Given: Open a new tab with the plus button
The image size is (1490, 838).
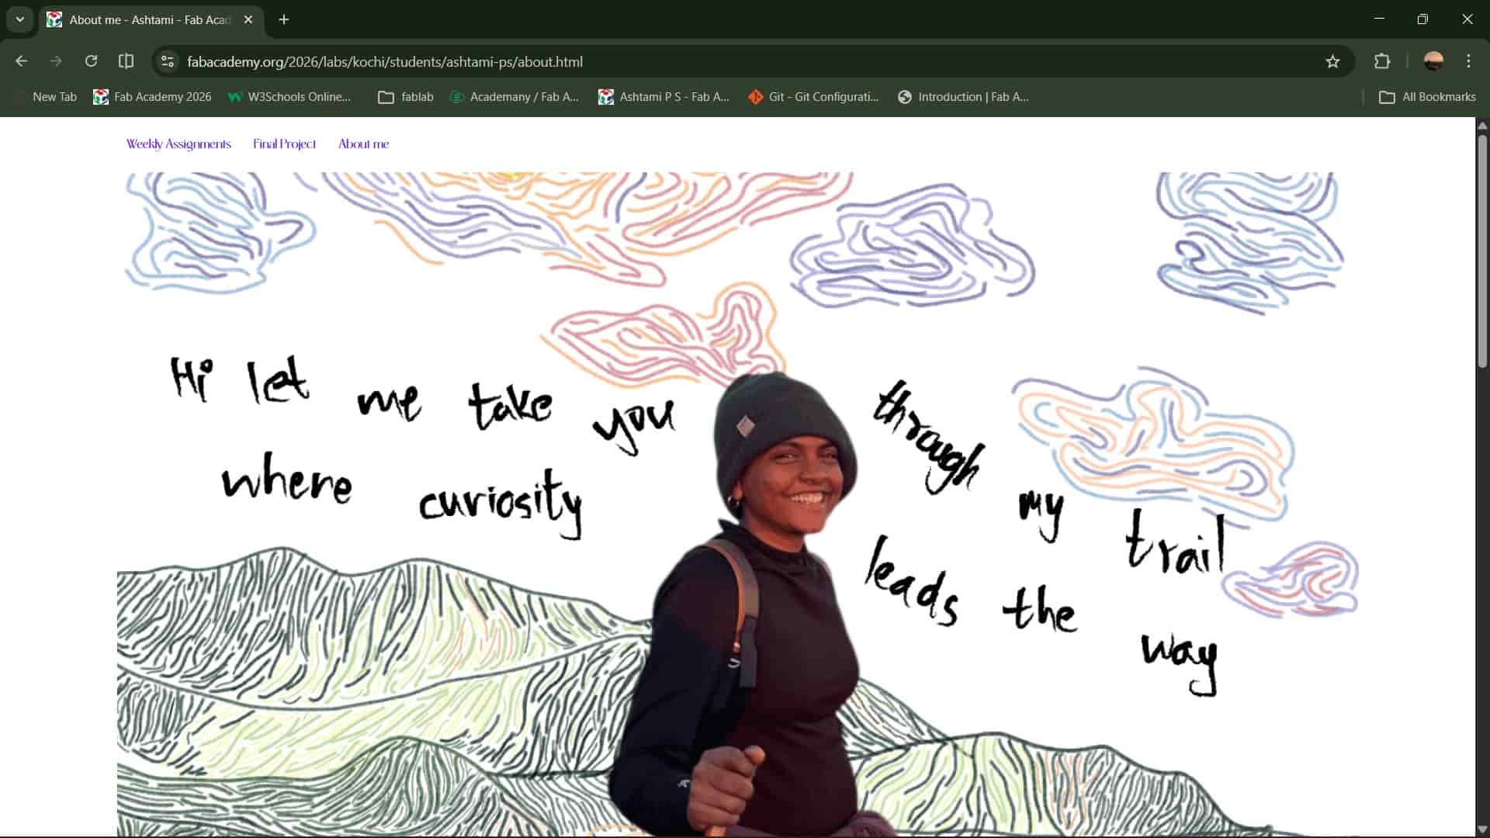Looking at the screenshot, I should click(284, 19).
